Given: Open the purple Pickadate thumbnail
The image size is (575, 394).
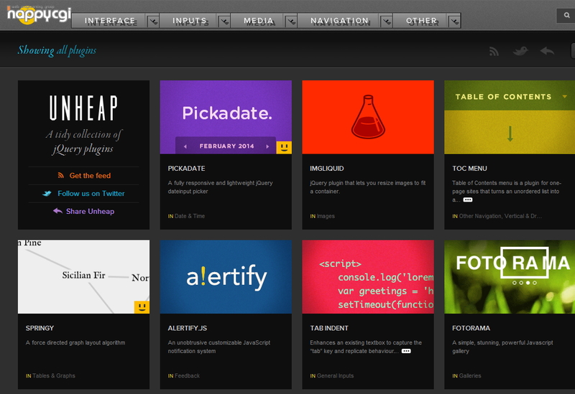Looking at the screenshot, I should (226, 117).
